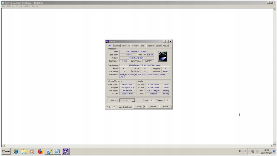Launch Internet Explorer from the taskbar

(16, 151)
